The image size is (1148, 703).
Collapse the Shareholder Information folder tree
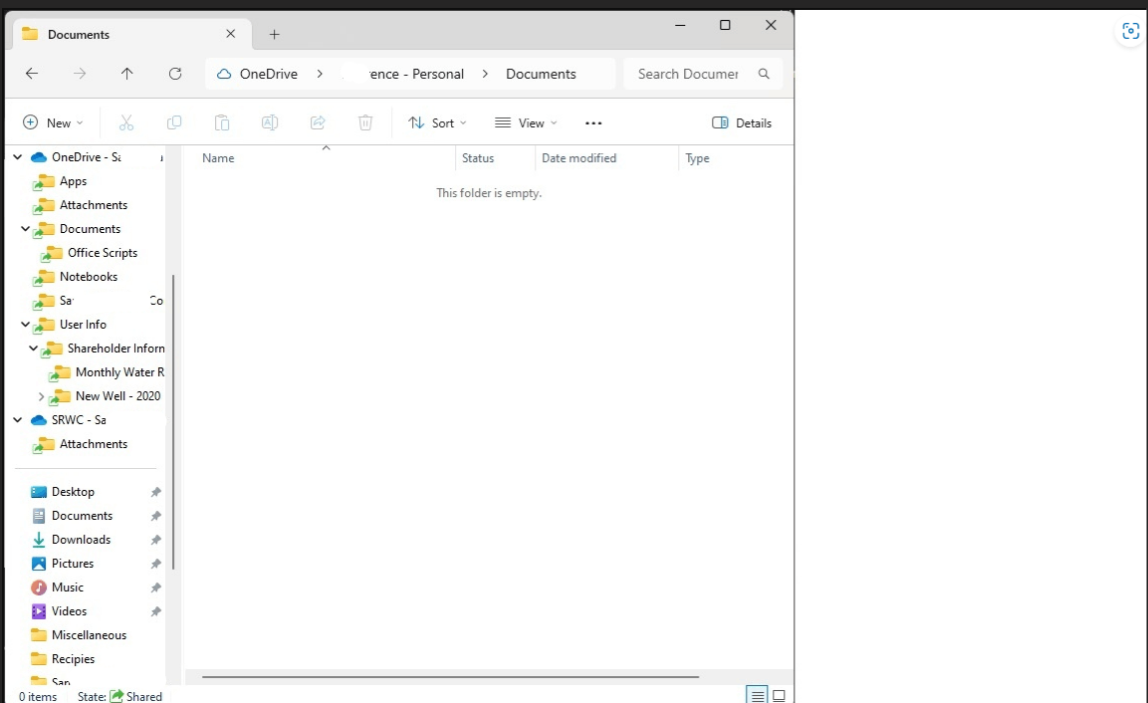(33, 348)
